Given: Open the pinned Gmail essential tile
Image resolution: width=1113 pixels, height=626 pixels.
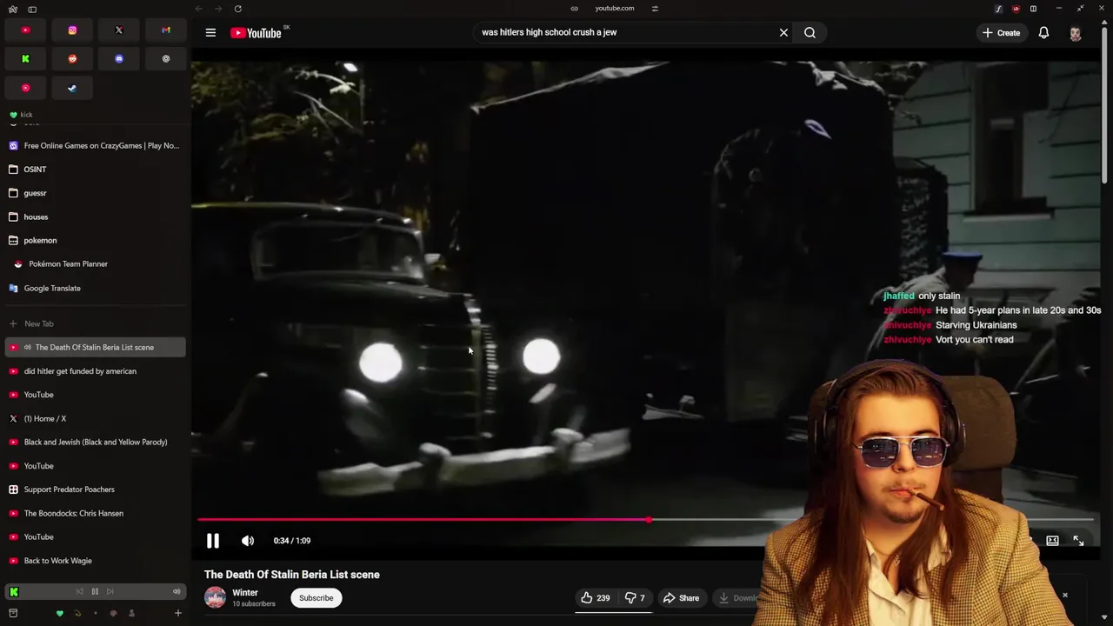Looking at the screenshot, I should (166, 30).
